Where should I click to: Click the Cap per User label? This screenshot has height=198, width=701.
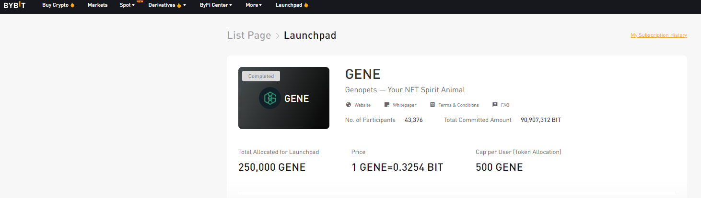(518, 152)
